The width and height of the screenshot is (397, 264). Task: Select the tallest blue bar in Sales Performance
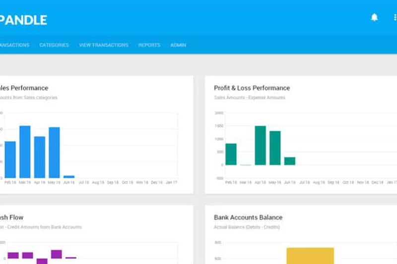[x=25, y=152]
